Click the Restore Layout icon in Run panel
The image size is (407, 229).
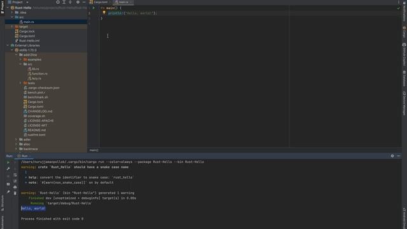pos(8,184)
